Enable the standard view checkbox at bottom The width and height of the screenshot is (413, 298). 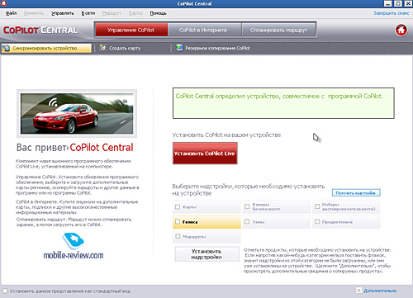tap(5, 291)
